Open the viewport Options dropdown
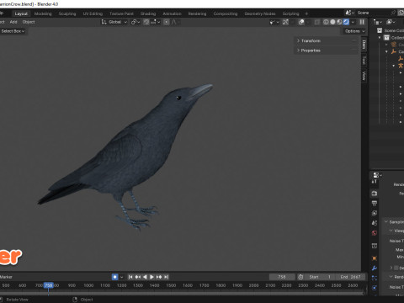404x303 pixels. 354,31
